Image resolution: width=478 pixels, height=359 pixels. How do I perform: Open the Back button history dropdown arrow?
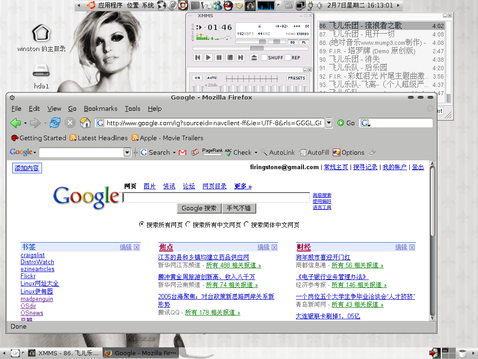click(25, 123)
